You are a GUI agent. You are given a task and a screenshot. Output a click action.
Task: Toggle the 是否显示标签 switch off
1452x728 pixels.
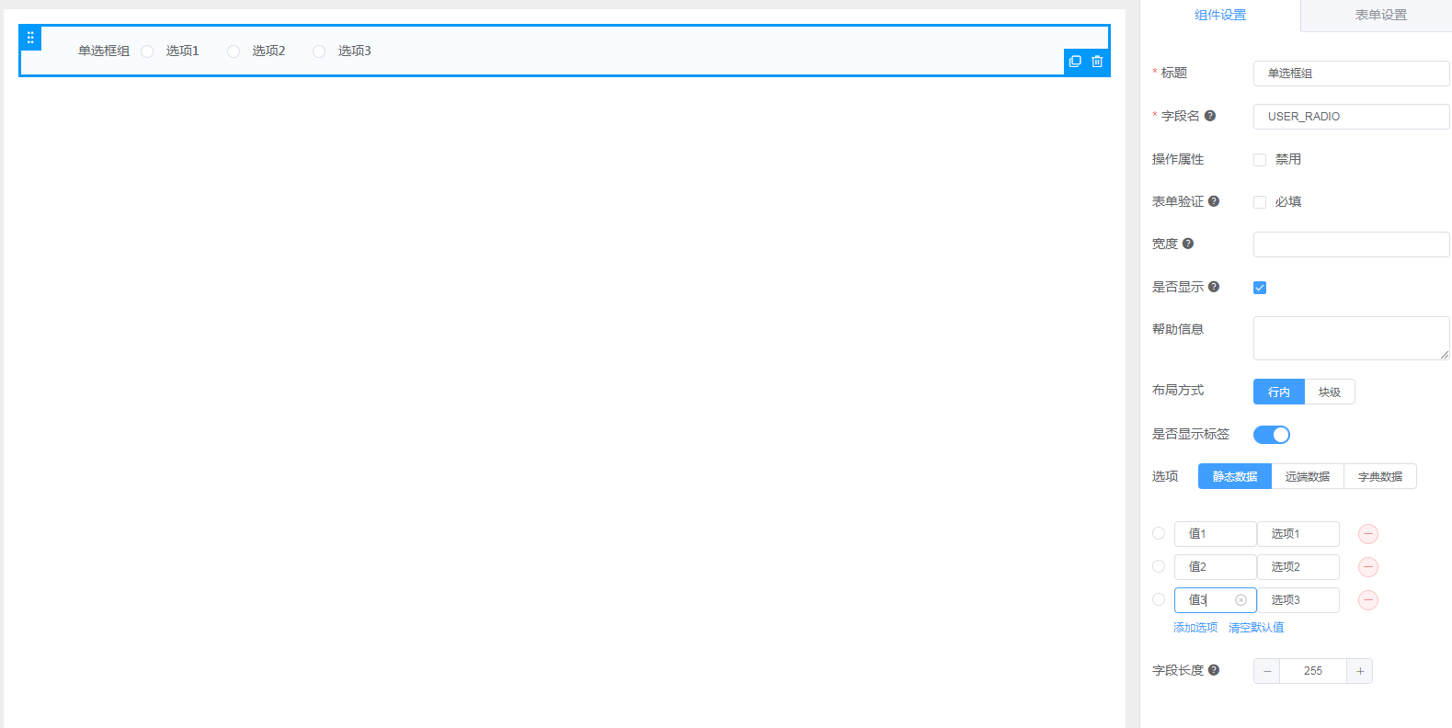(1271, 435)
